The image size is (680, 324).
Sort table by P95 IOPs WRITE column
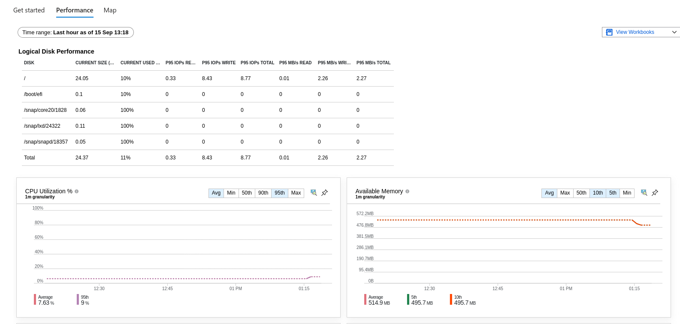219,63
